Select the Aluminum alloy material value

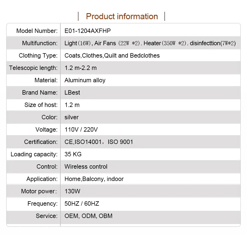click(x=85, y=80)
